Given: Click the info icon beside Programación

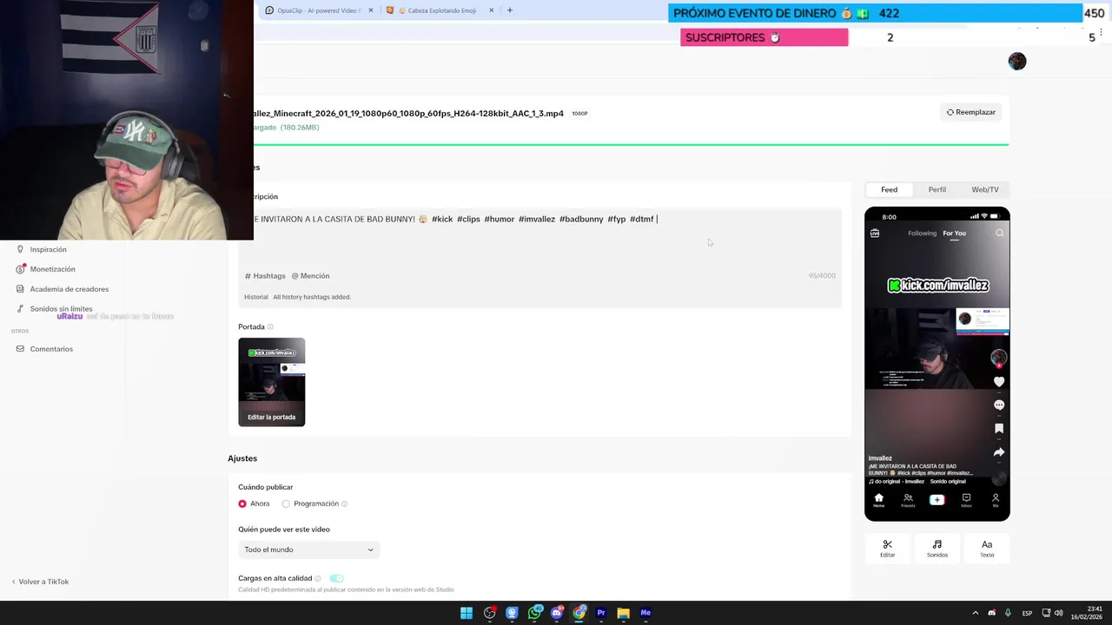Looking at the screenshot, I should tap(345, 503).
